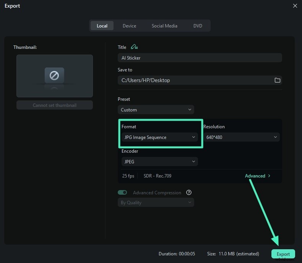Expand the Encoder JPEG dropdown
302x263 pixels.
click(159, 162)
